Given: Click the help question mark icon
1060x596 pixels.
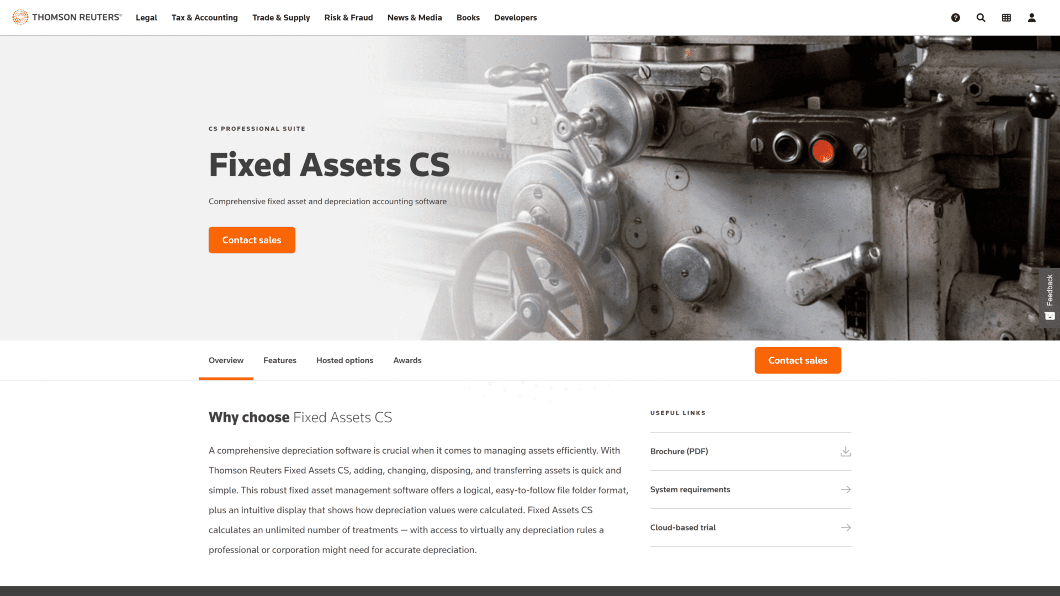Looking at the screenshot, I should pos(955,18).
